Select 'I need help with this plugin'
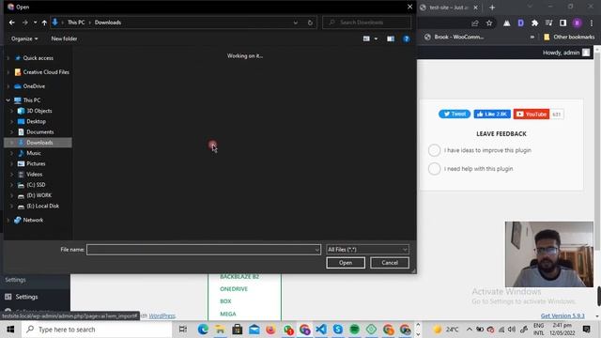The image size is (601, 338). (x=434, y=169)
